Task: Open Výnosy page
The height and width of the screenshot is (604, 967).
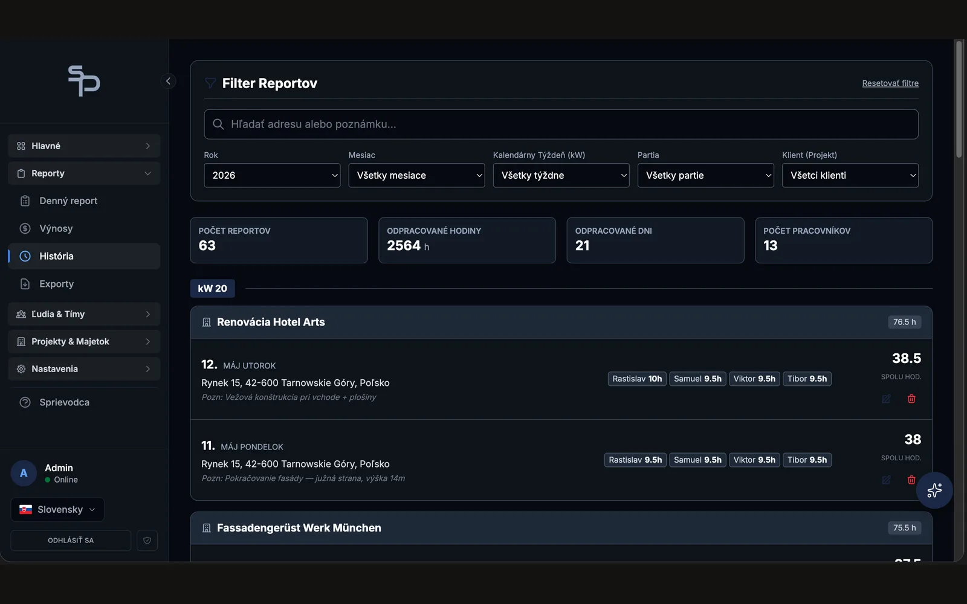Action: click(84, 228)
